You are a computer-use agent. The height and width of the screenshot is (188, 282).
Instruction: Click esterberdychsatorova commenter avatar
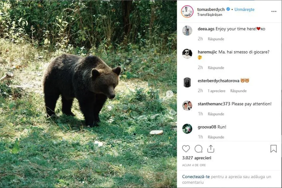pyautogui.click(x=187, y=82)
